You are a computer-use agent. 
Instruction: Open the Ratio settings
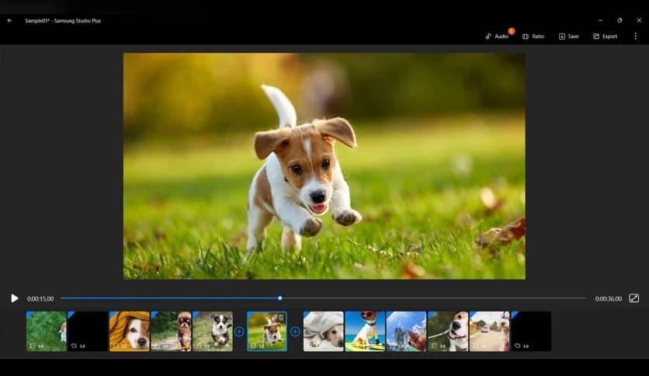[533, 37]
